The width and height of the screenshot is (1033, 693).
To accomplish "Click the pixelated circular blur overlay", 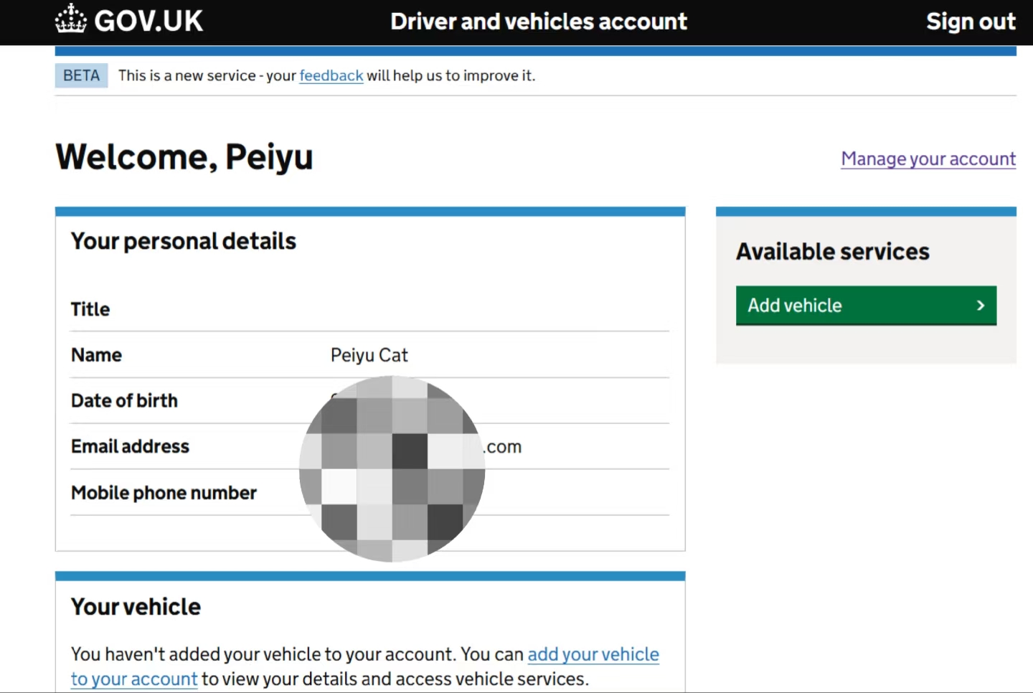I will click(x=392, y=469).
